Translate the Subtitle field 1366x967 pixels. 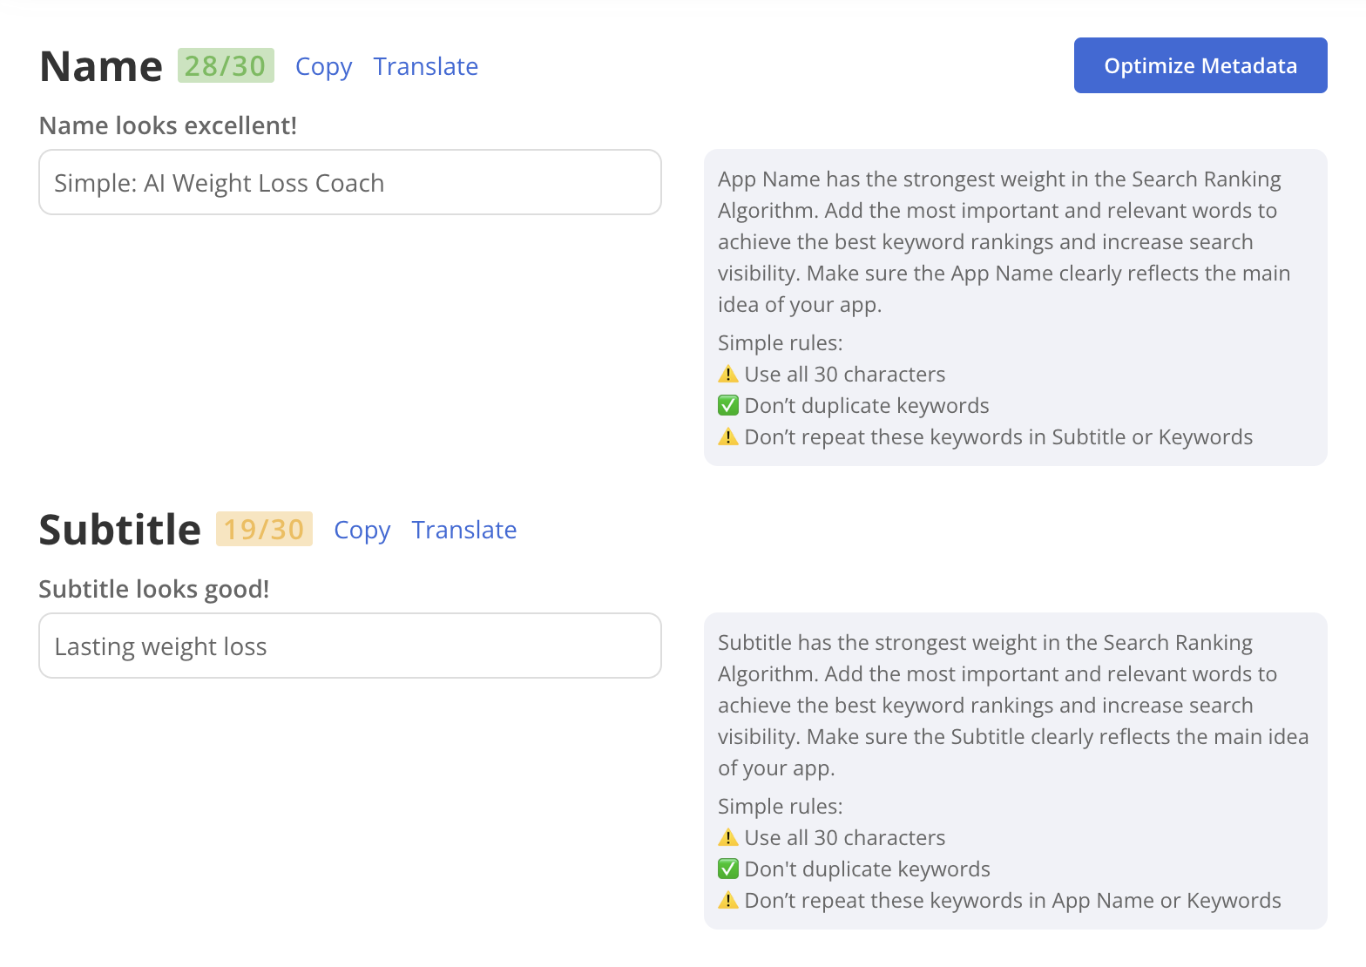(463, 531)
